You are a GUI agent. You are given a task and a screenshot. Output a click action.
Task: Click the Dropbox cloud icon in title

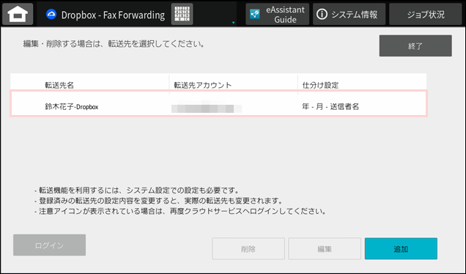pos(51,14)
